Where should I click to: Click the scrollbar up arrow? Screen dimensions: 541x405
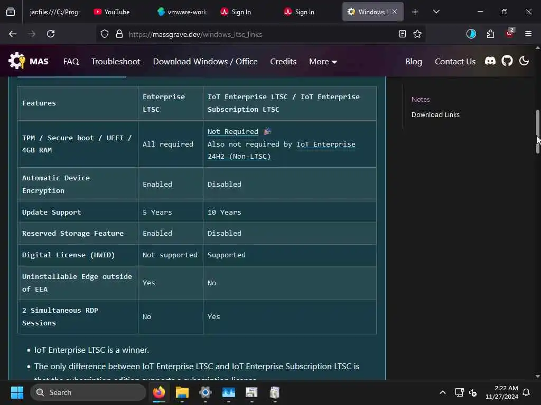click(x=537, y=48)
